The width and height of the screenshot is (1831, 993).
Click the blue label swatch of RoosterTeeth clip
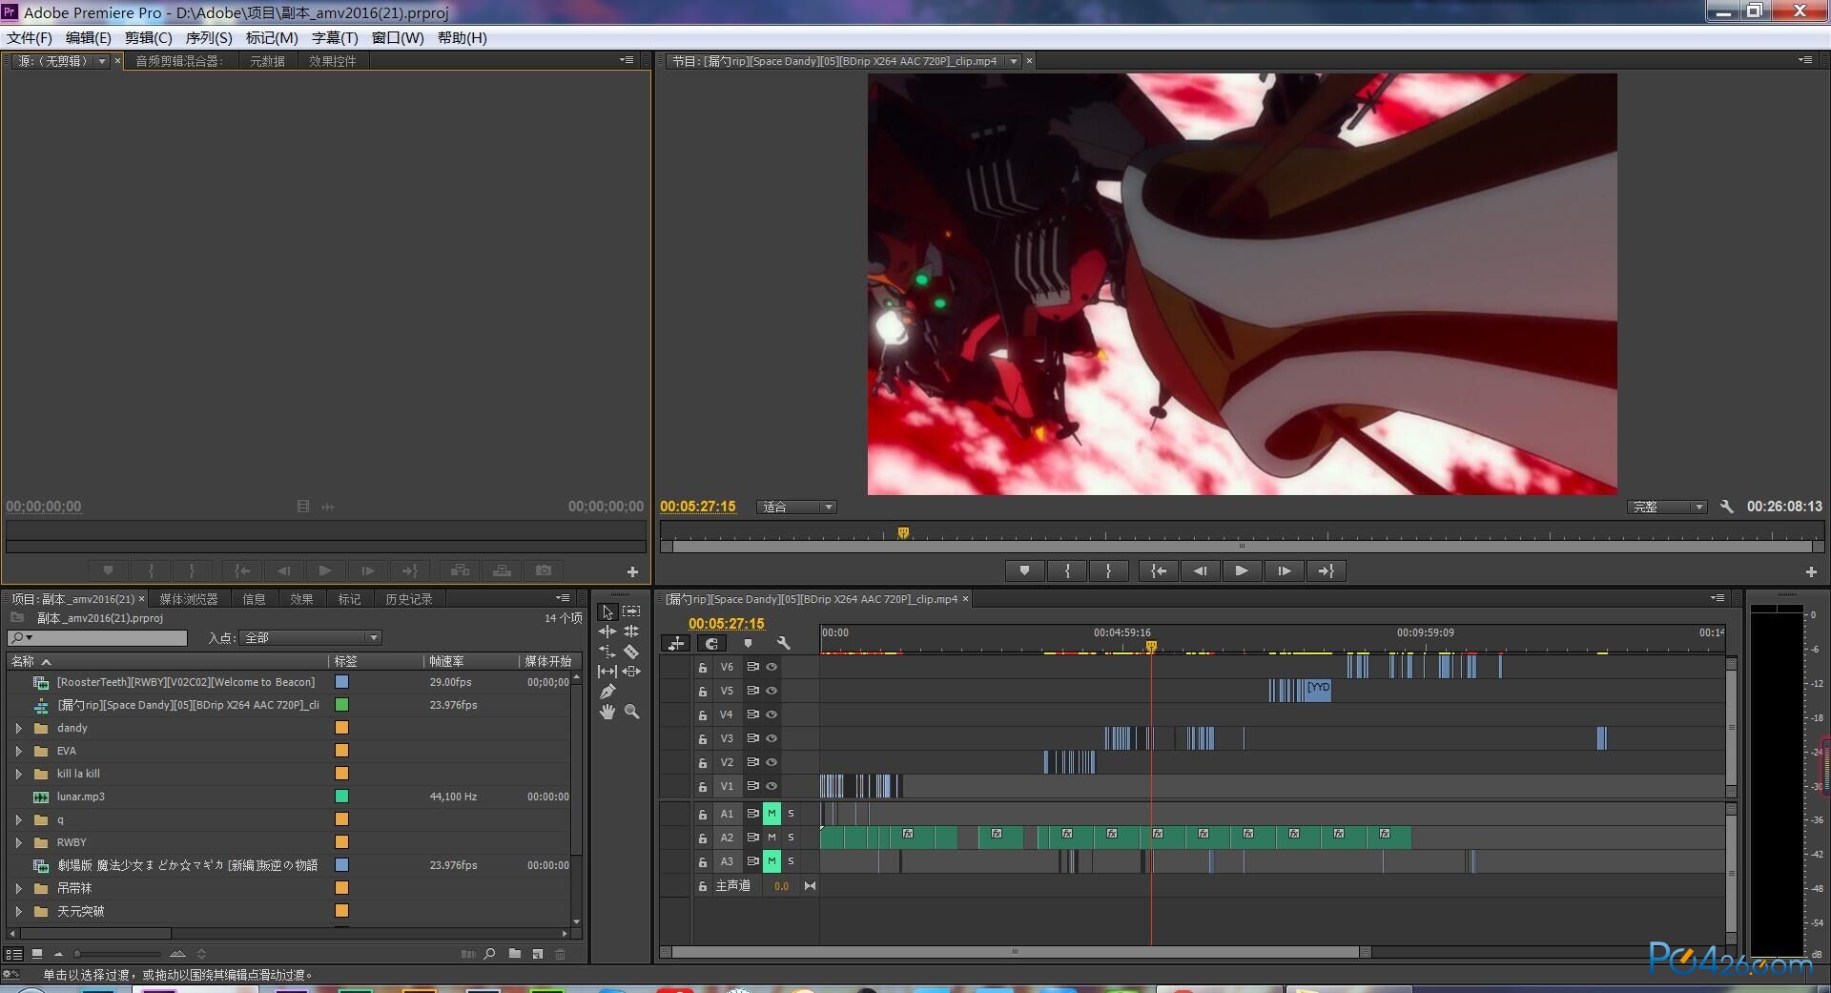click(x=342, y=682)
